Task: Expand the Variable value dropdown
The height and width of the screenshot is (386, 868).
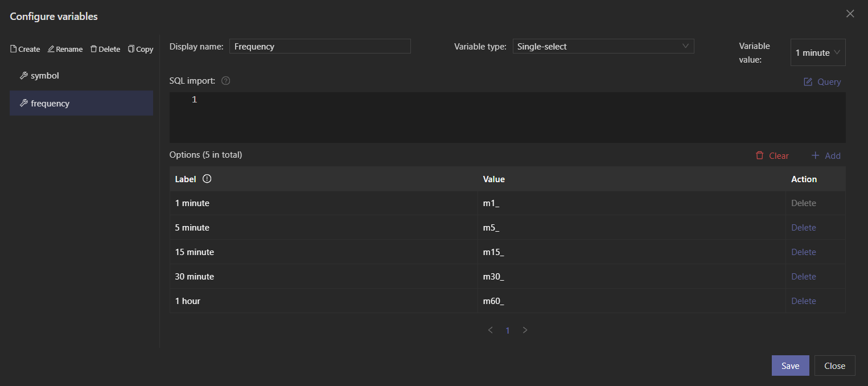Action: (817, 53)
